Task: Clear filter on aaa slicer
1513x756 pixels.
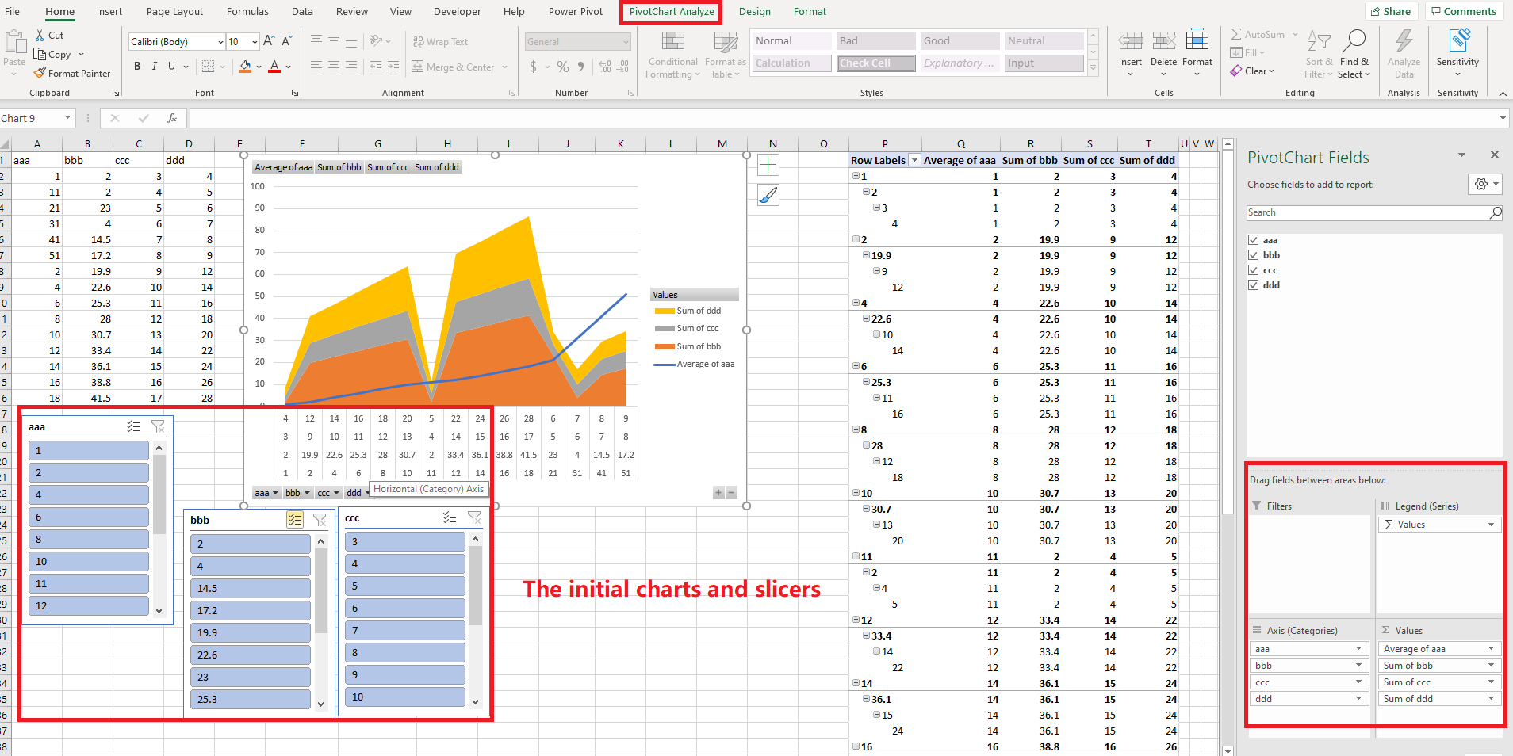Action: (x=158, y=426)
